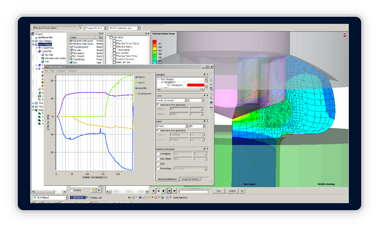
Task: Toggle x-axis Automatic limit generation checkbox
Action: pyautogui.click(x=158, y=105)
